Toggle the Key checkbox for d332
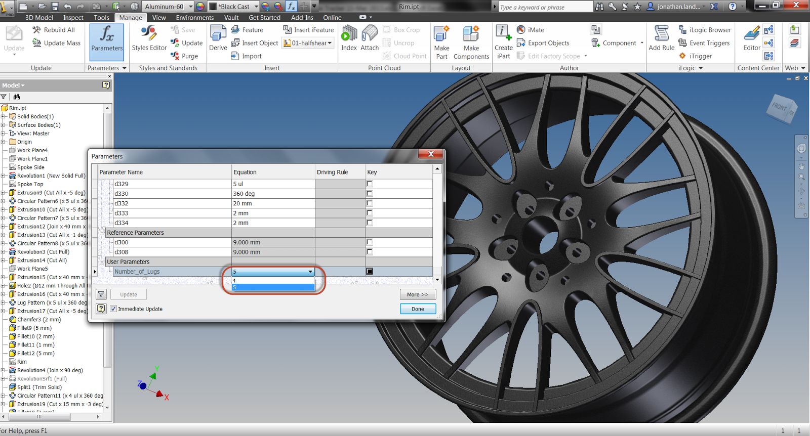Screen dimensions: 810x436 click(370, 203)
